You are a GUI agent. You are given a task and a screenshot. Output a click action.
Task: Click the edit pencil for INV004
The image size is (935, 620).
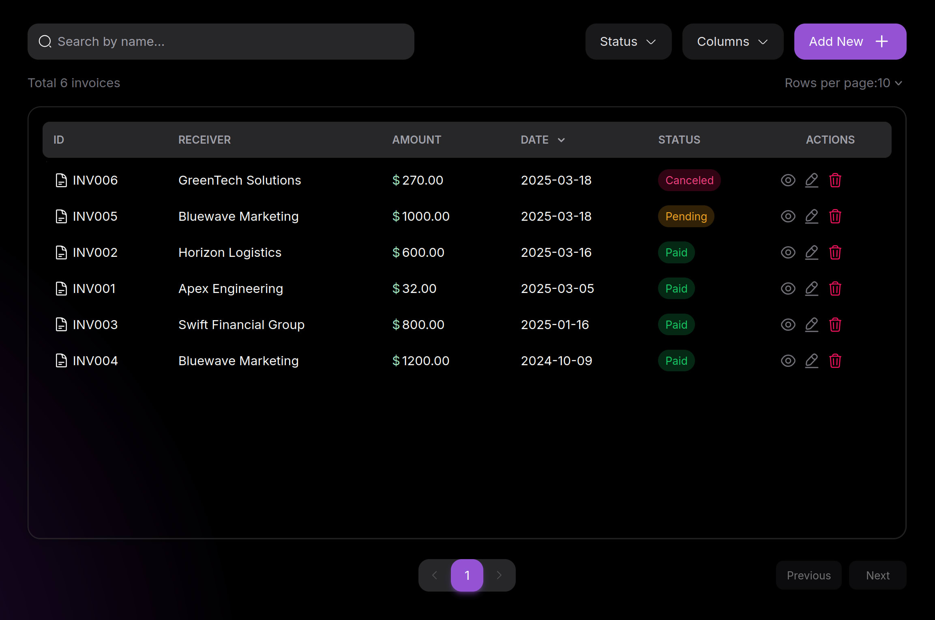coord(811,361)
